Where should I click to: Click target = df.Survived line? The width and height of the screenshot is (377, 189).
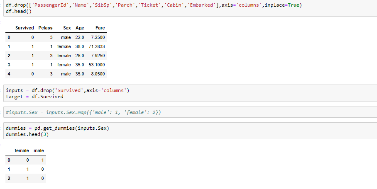click(x=34, y=97)
